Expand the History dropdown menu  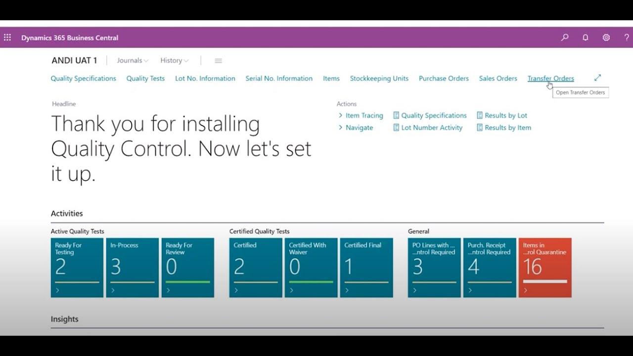click(x=175, y=60)
